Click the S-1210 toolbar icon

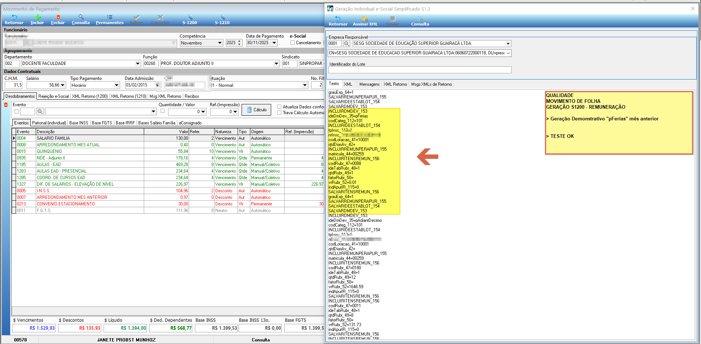click(x=222, y=18)
